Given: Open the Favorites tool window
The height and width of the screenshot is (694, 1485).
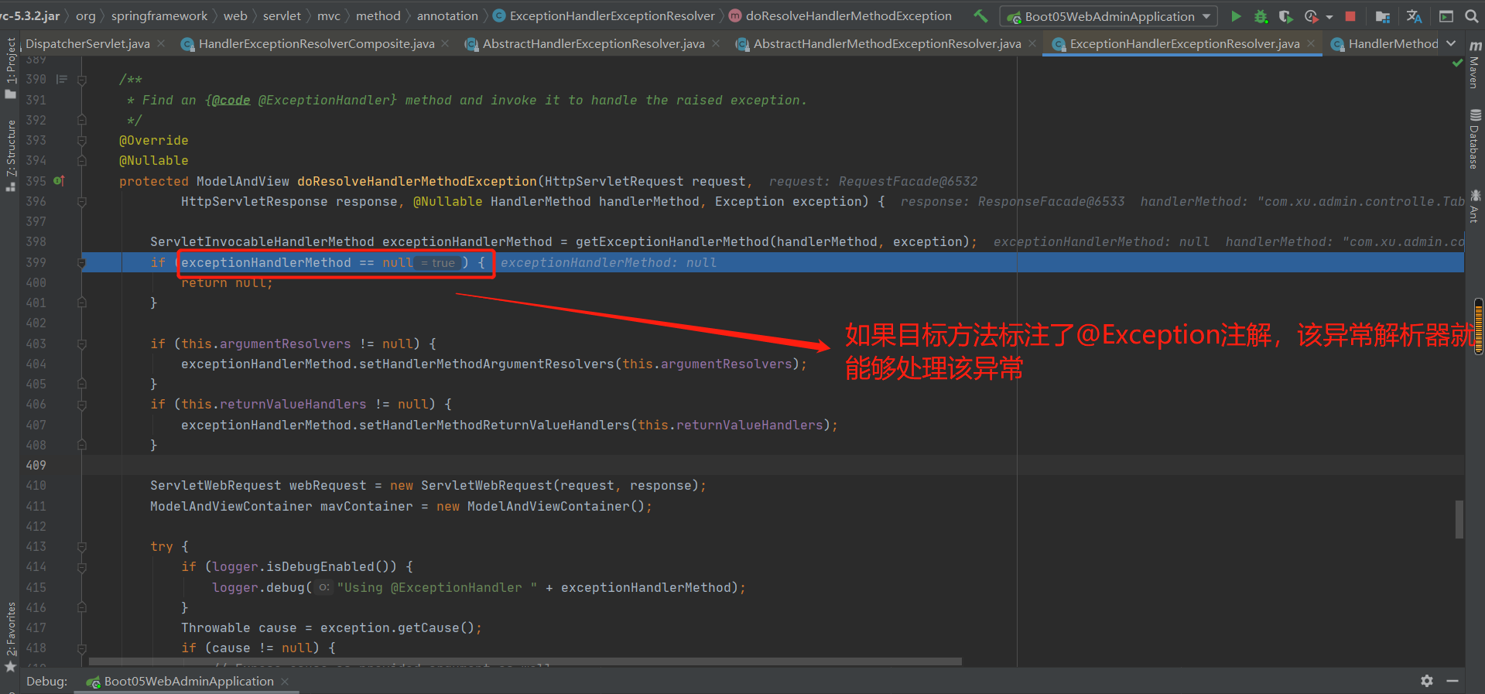Looking at the screenshot, I should [x=11, y=636].
